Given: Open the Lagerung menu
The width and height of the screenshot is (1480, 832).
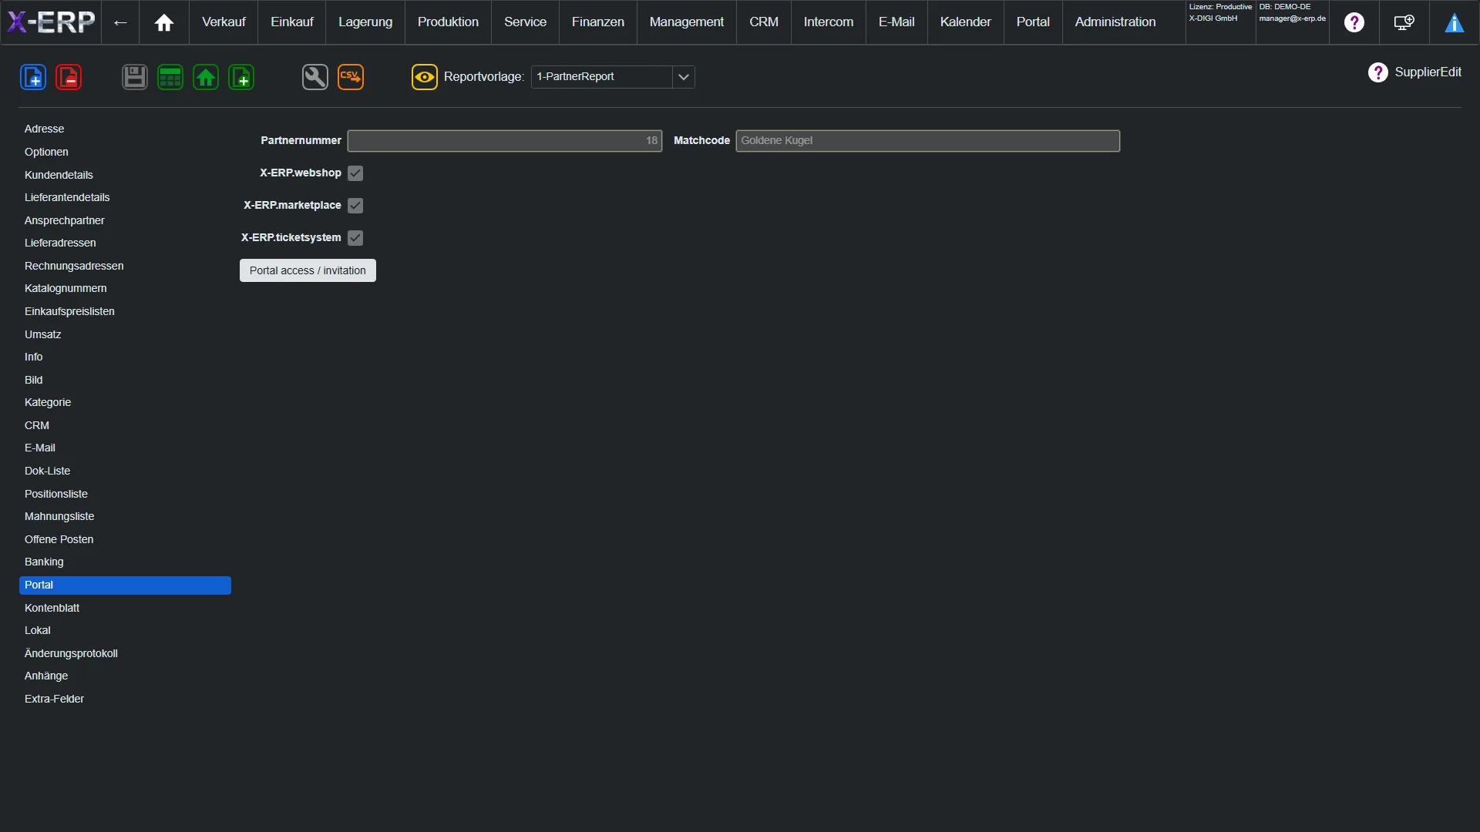Looking at the screenshot, I should (x=365, y=22).
